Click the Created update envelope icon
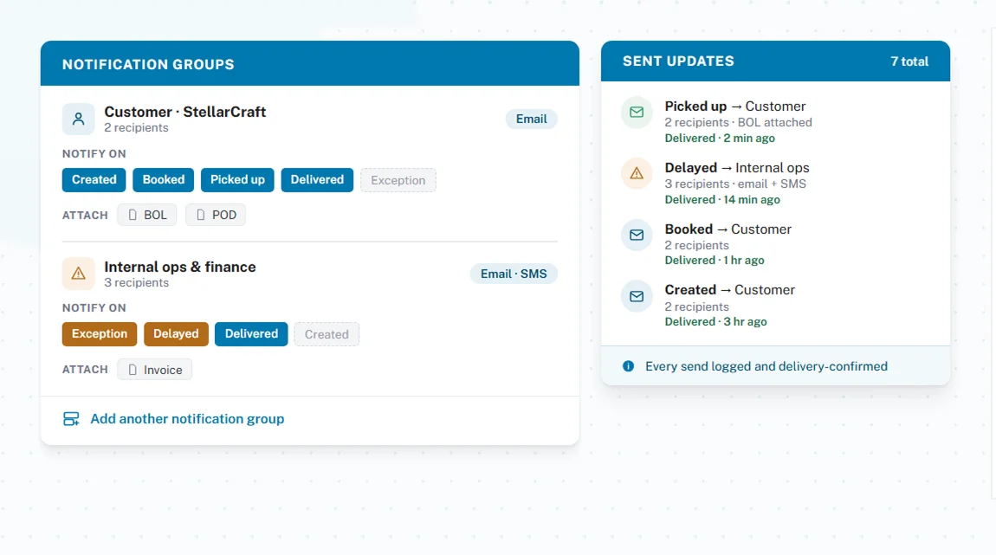Screen dimensions: 996x555 tap(637, 296)
